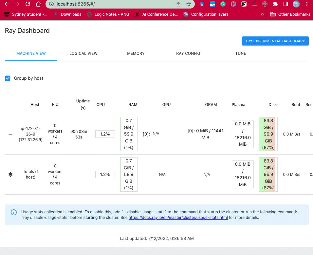Image resolution: width=313 pixels, height=255 pixels.
Task: Click the Disk usage bar for host ip-172-31-26-9
Action: click(268, 134)
